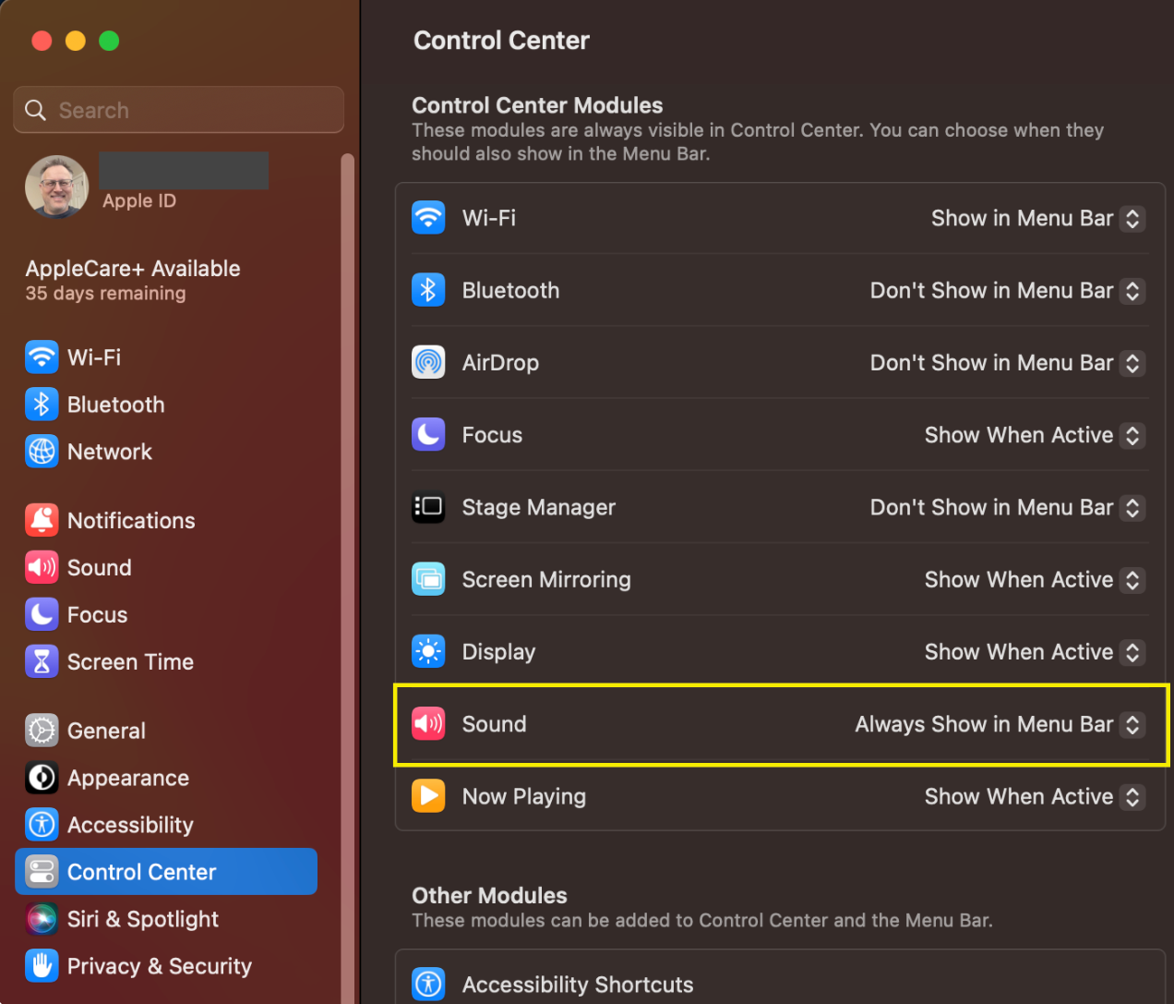Click the Wi-Fi icon in sidebar
1174x1004 pixels.
[42, 357]
